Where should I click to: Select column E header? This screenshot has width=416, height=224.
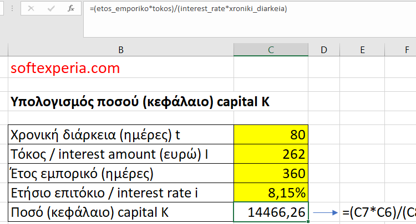362,50
